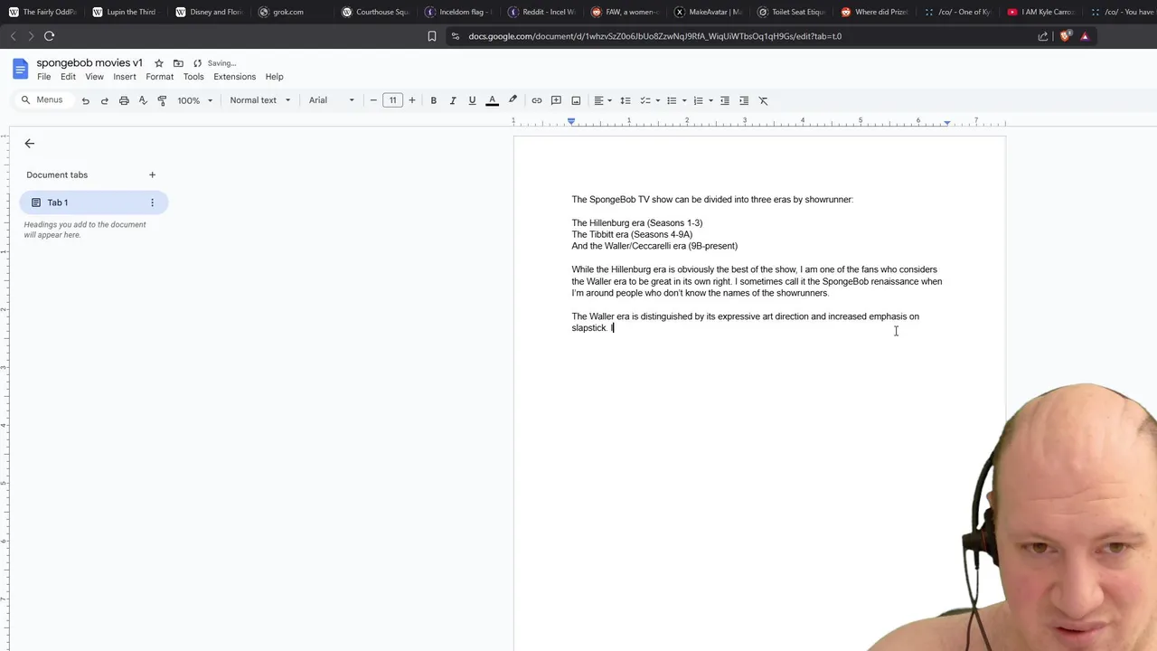Expand bulleted list style options
Screen dimensions: 1157x651
(x=684, y=100)
